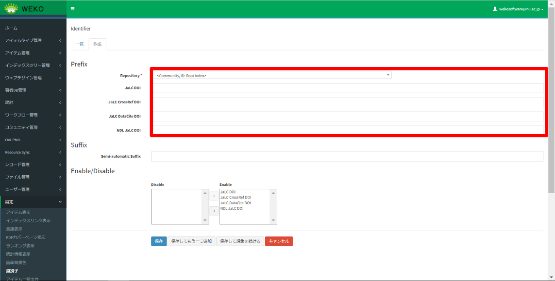
Task: Expand ワークフロー管理 sidebar menu
Action: [33, 115]
